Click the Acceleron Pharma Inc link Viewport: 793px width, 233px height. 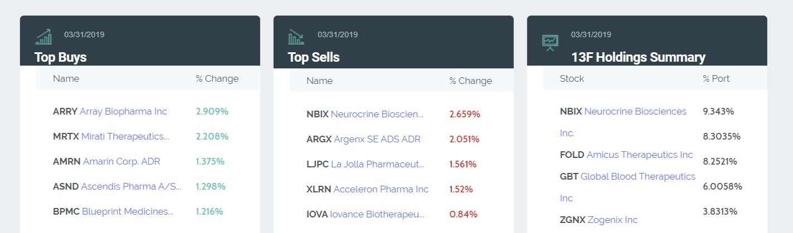coord(381,189)
